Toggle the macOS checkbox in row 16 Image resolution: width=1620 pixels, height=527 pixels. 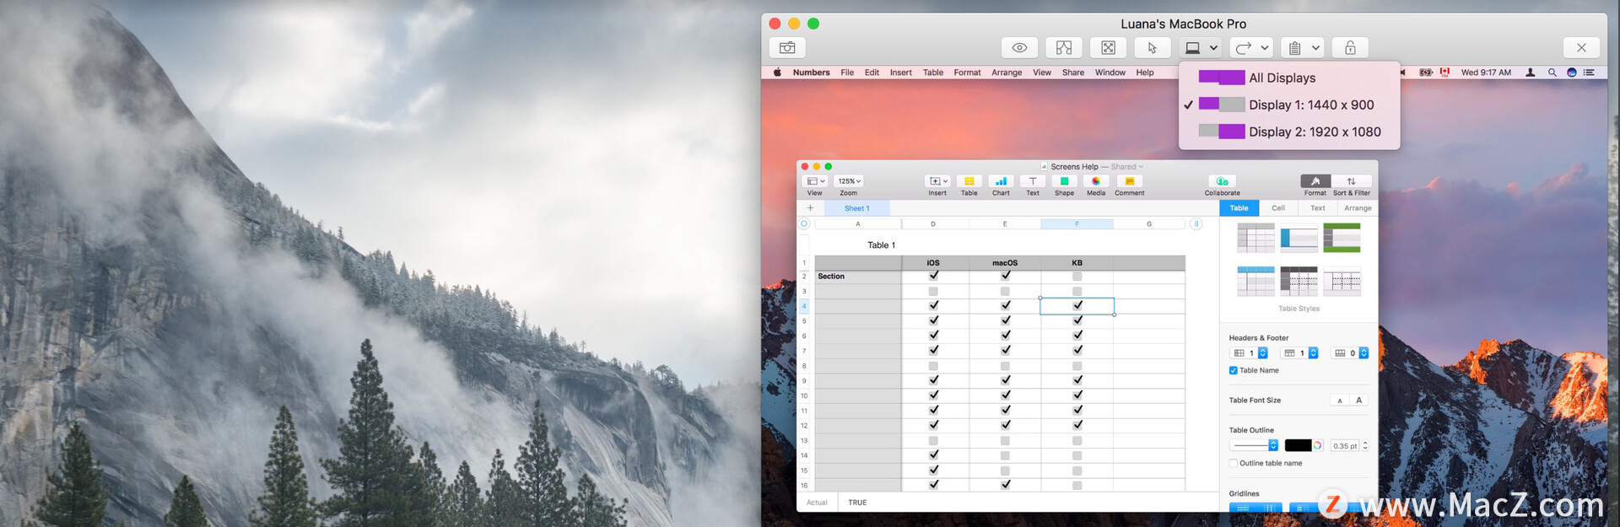point(1005,485)
